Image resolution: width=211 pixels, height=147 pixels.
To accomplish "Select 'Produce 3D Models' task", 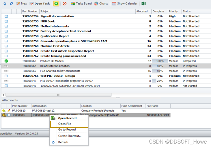I will tap(52, 61).
